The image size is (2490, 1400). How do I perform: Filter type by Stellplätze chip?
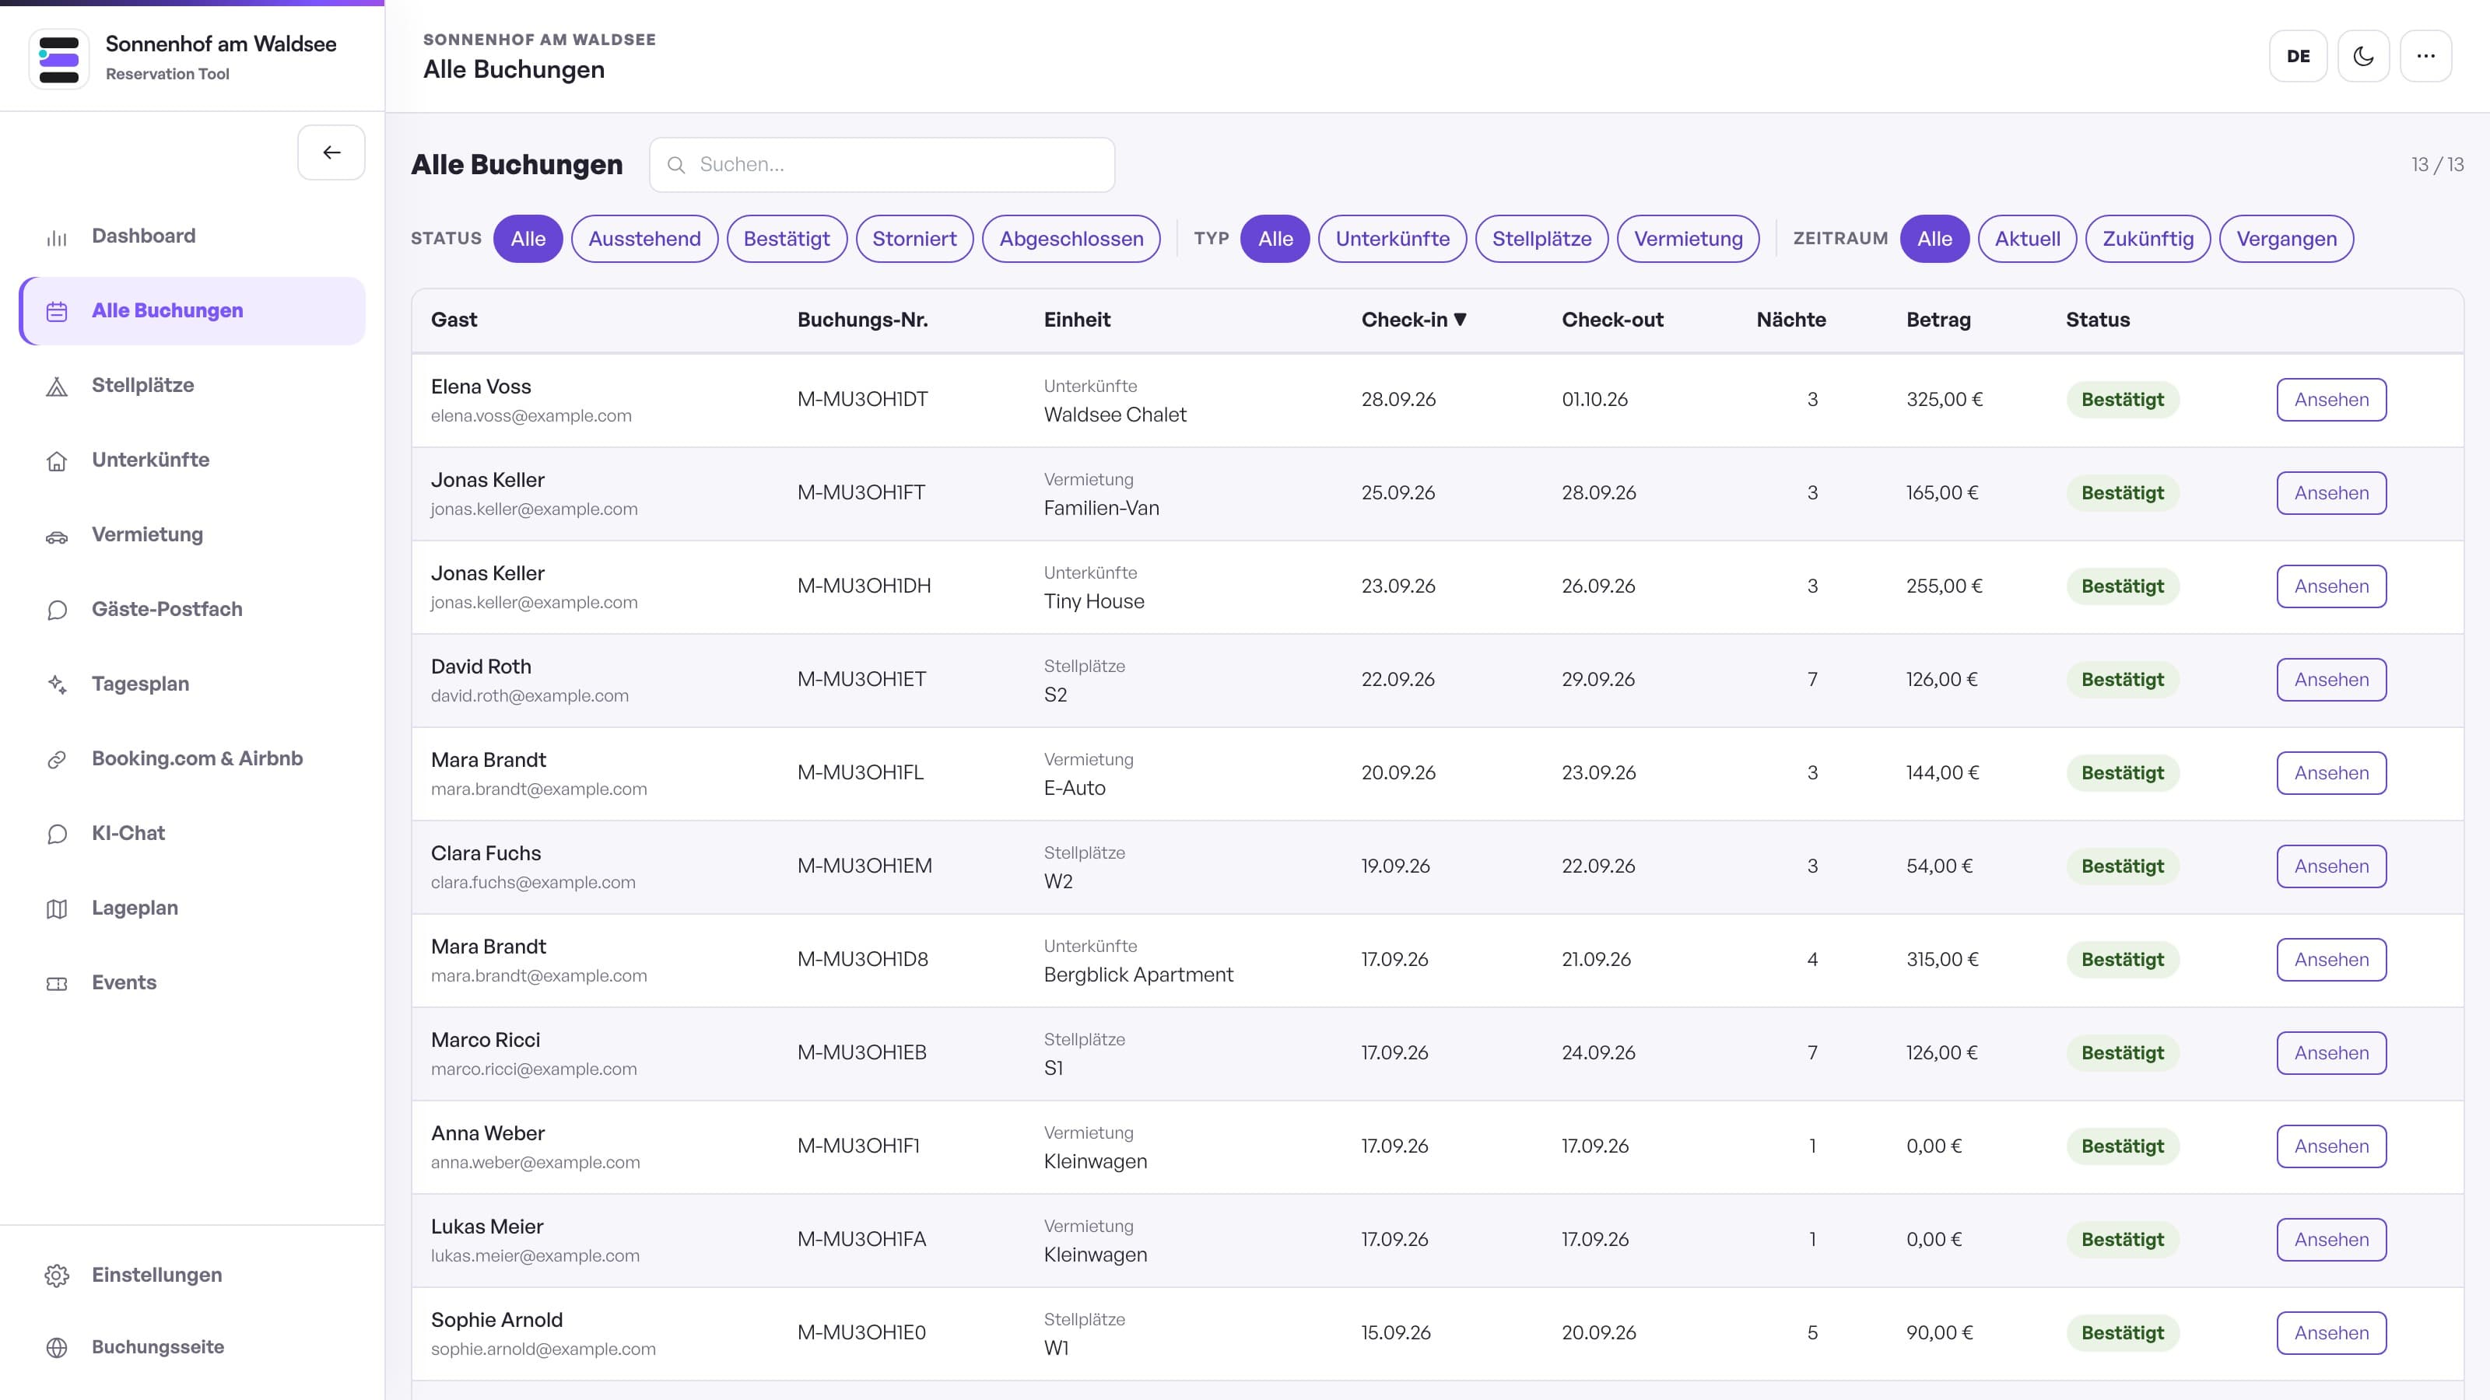1541,239
